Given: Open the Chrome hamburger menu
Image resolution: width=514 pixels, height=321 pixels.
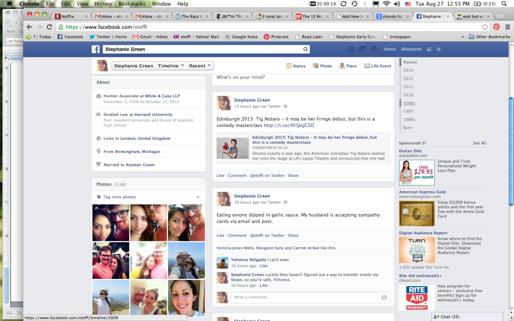Looking at the screenshot, I should point(507,27).
